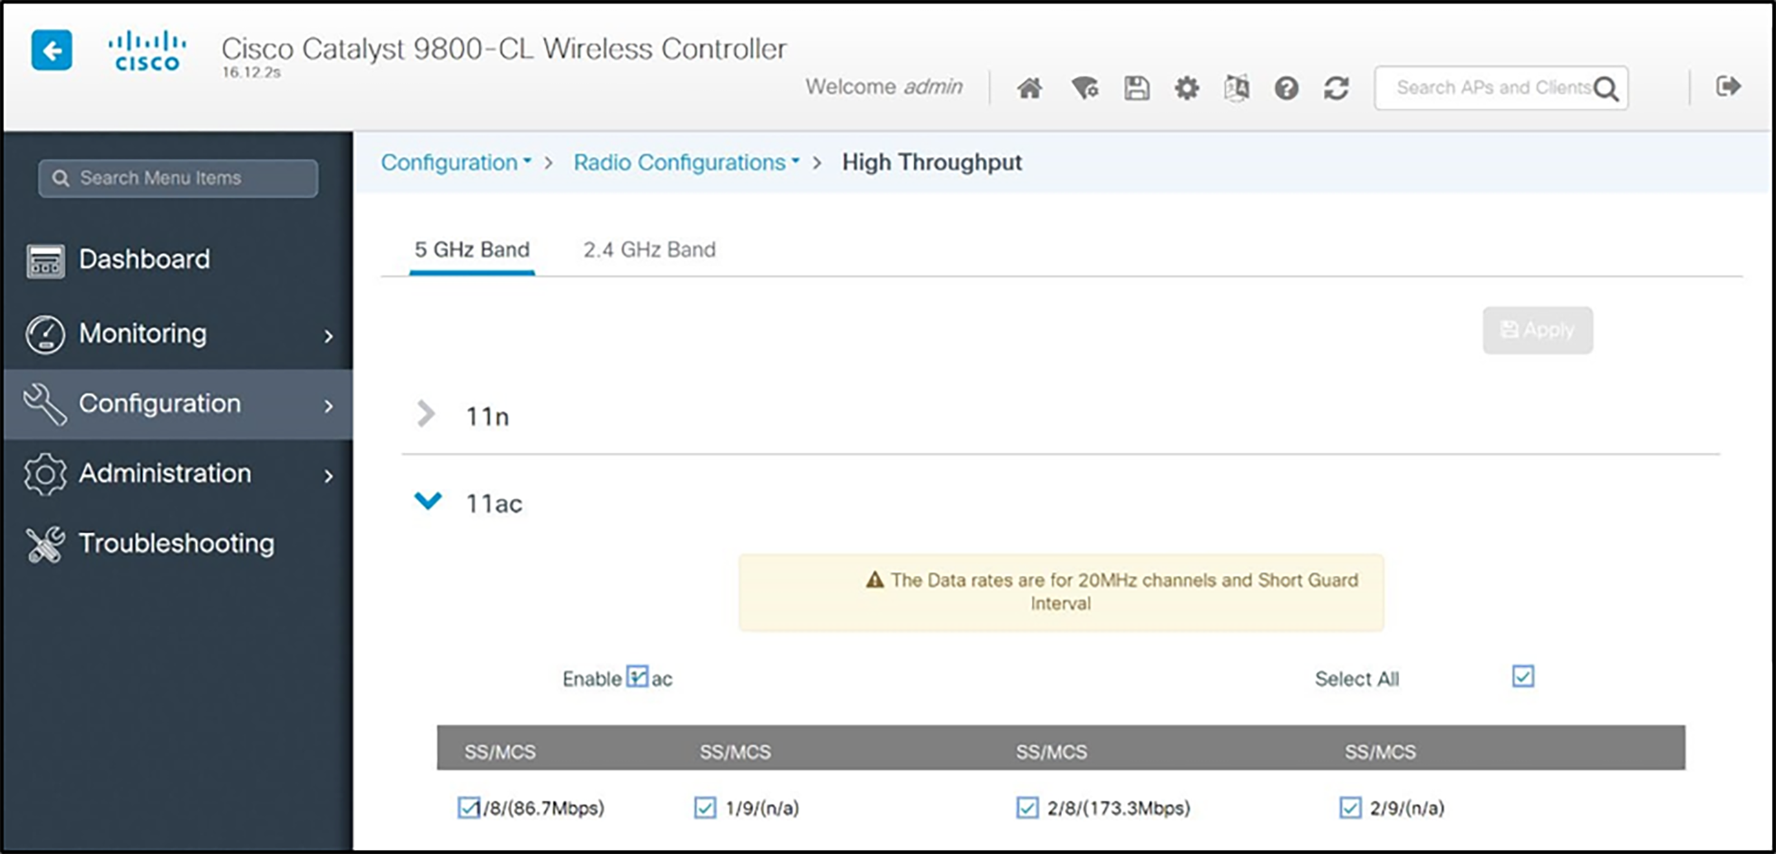Expand the 11n section
This screenshot has width=1776, height=854.
[x=427, y=415]
